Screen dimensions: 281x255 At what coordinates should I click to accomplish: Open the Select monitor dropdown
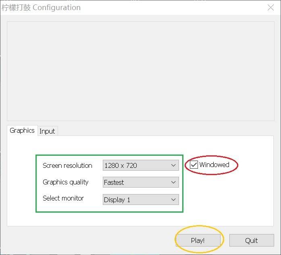[x=141, y=199]
